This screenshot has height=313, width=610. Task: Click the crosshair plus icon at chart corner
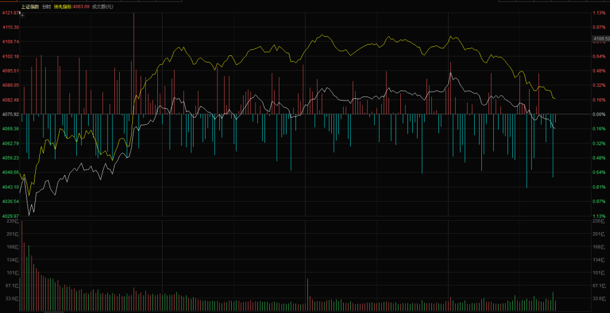click(22, 15)
